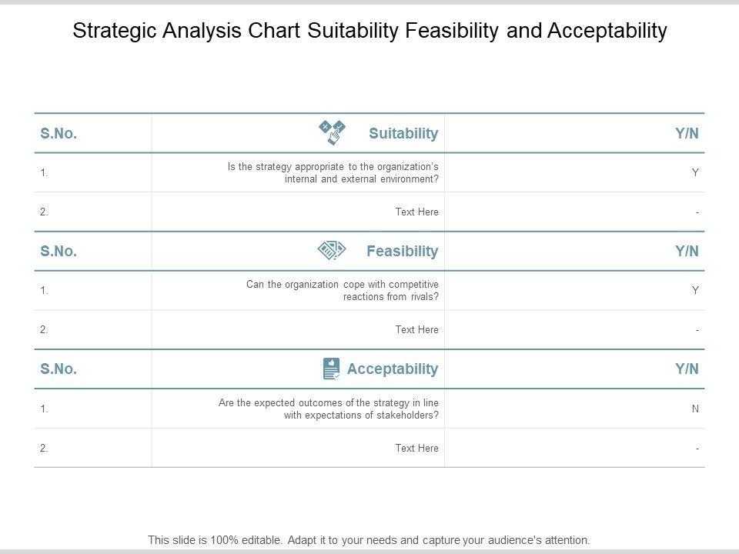The image size is (739, 554).
Task: Click Text Here placeholder under Acceptability
Action: coord(416,448)
